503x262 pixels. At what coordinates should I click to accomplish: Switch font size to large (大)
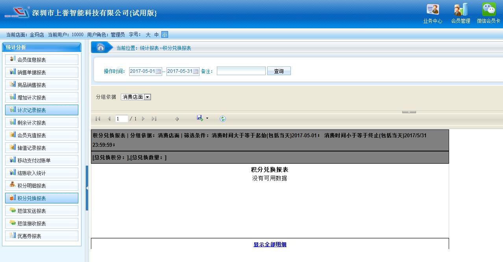click(148, 35)
